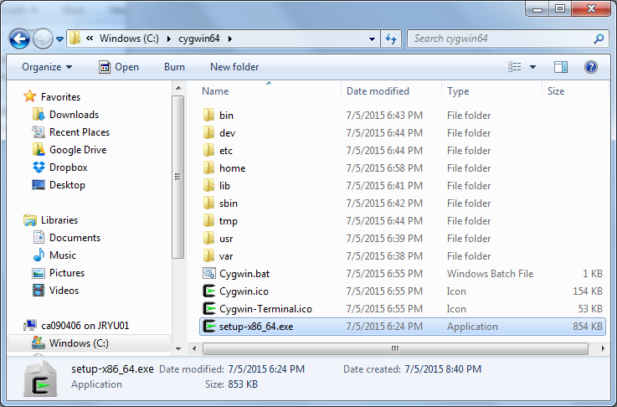Viewport: 617px width, 407px height.
Task: Click the Change your view icon
Action: 514,67
